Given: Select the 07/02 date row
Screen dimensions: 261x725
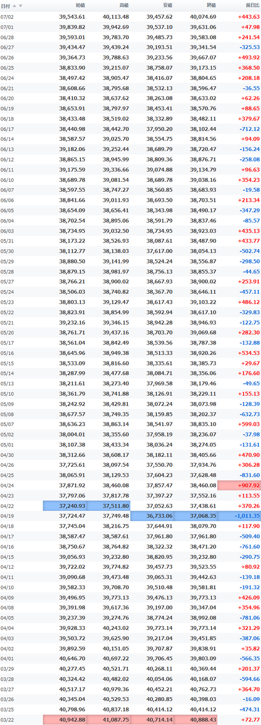Looking at the screenshot, I should [130, 17].
